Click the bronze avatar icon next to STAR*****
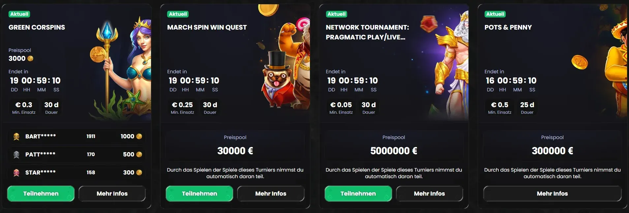The image size is (629, 213). click(x=16, y=173)
